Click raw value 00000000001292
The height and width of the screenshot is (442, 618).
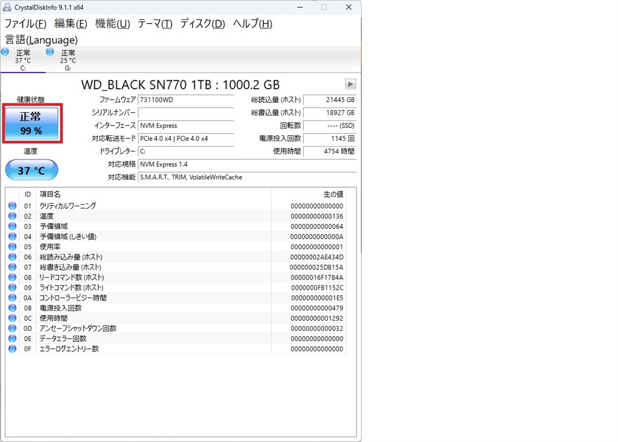(x=317, y=319)
